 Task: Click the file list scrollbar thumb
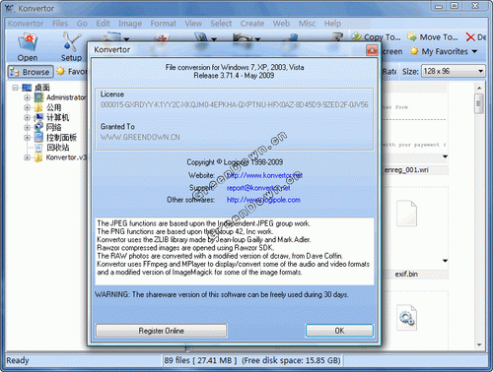(x=479, y=103)
